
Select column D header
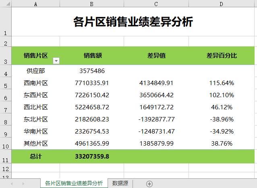[x=221, y=4]
